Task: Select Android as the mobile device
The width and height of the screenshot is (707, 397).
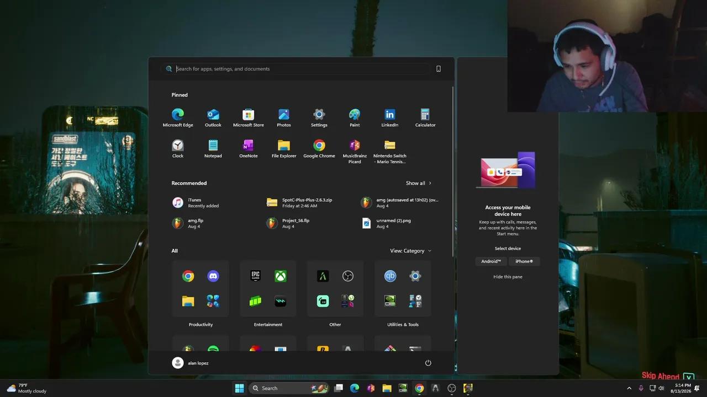Action: click(491, 261)
